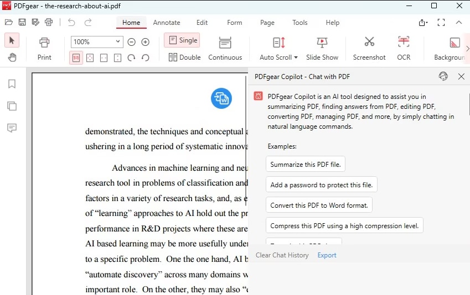Click 'Summarize this PDF file.' example
Viewport: 470px width, 295px height.
(306, 164)
